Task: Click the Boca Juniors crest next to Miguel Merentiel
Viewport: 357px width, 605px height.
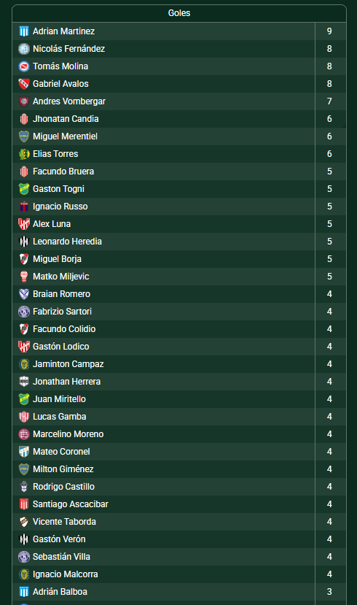Action: point(24,136)
